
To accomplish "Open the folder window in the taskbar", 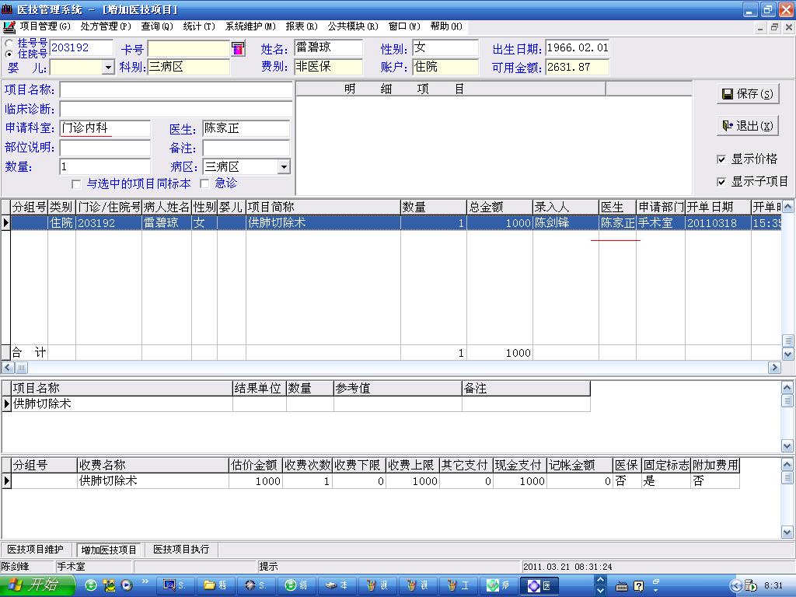I will pyautogui.click(x=215, y=585).
